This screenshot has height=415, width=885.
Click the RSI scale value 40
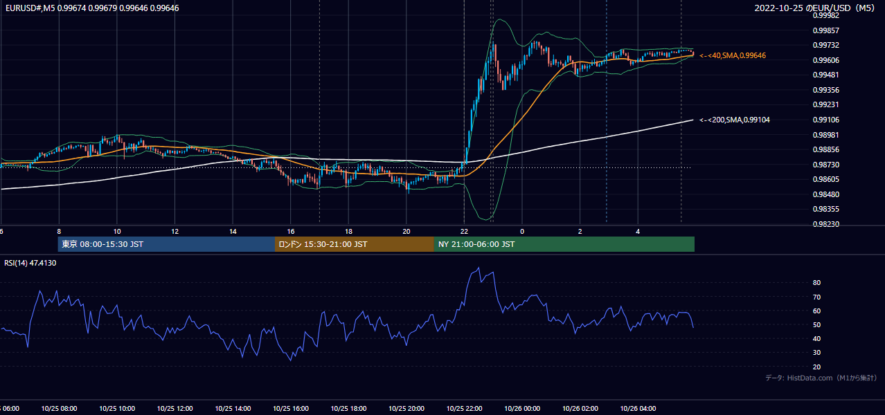coord(816,338)
